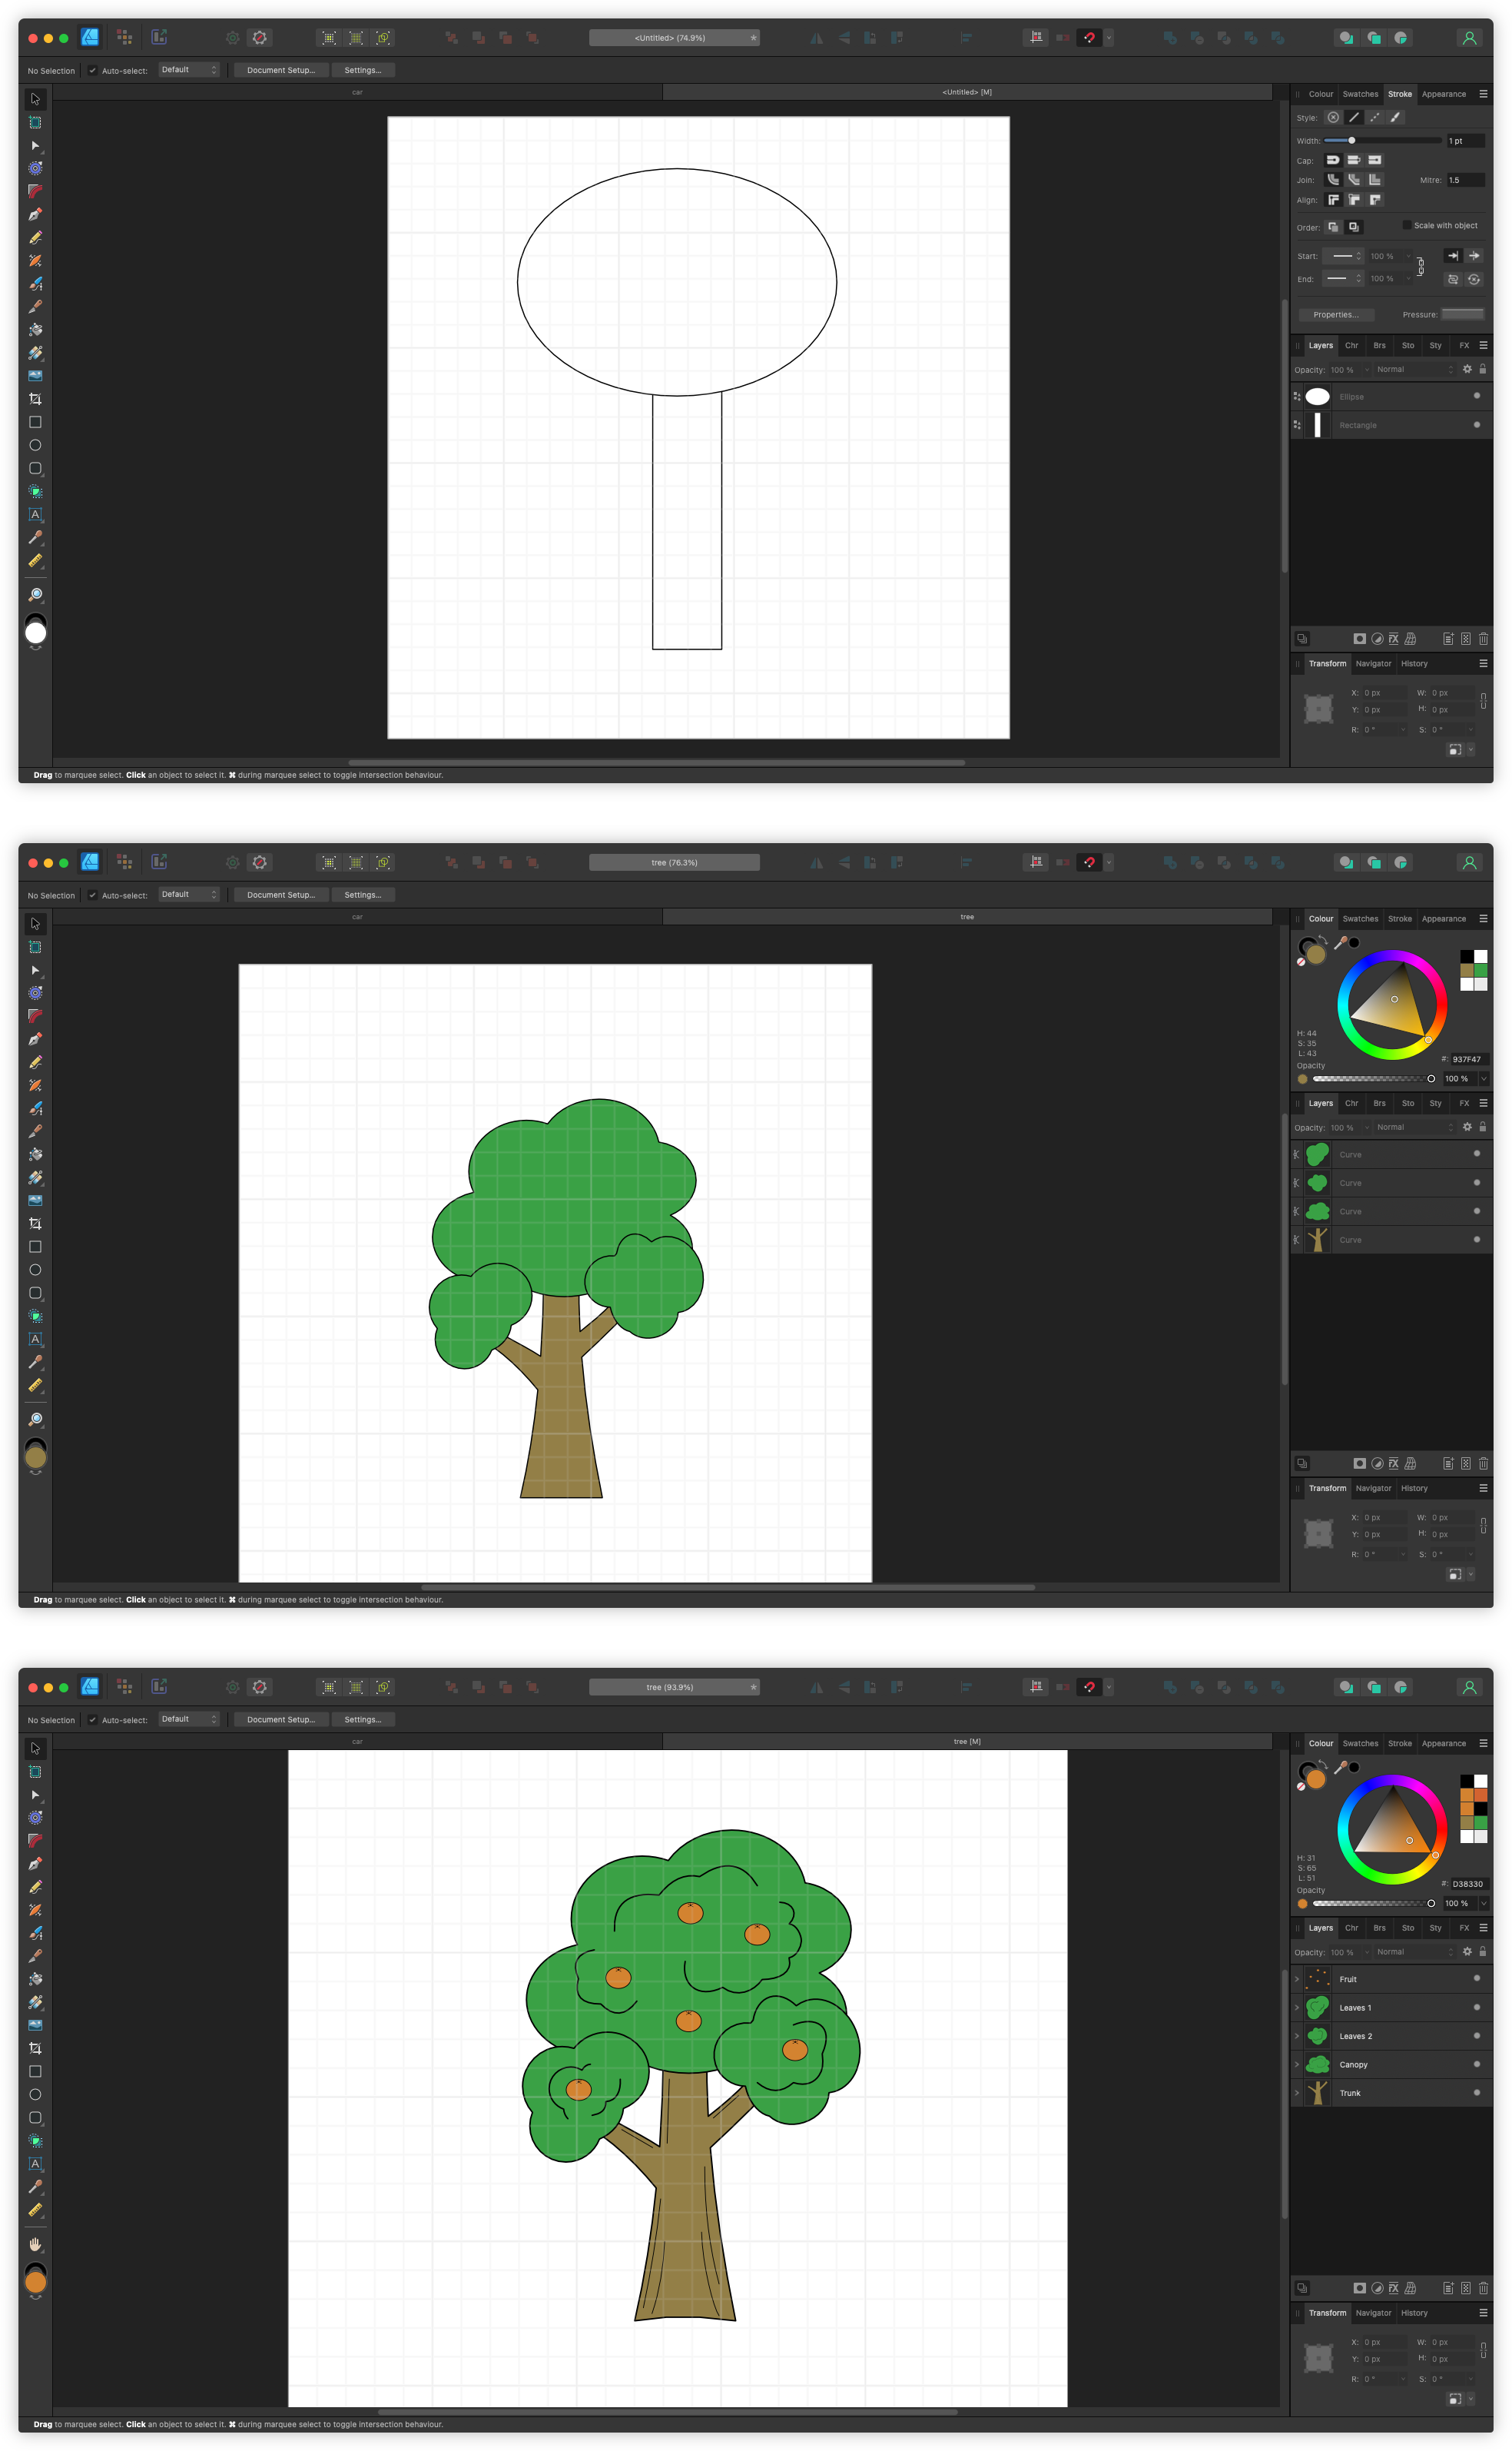Enable Scale with object in Stroke panel
Viewport: 1512px width, 2451px height.
[1405, 225]
